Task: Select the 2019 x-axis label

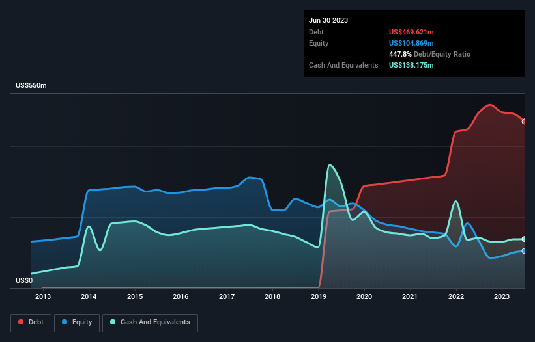Action: (x=319, y=296)
